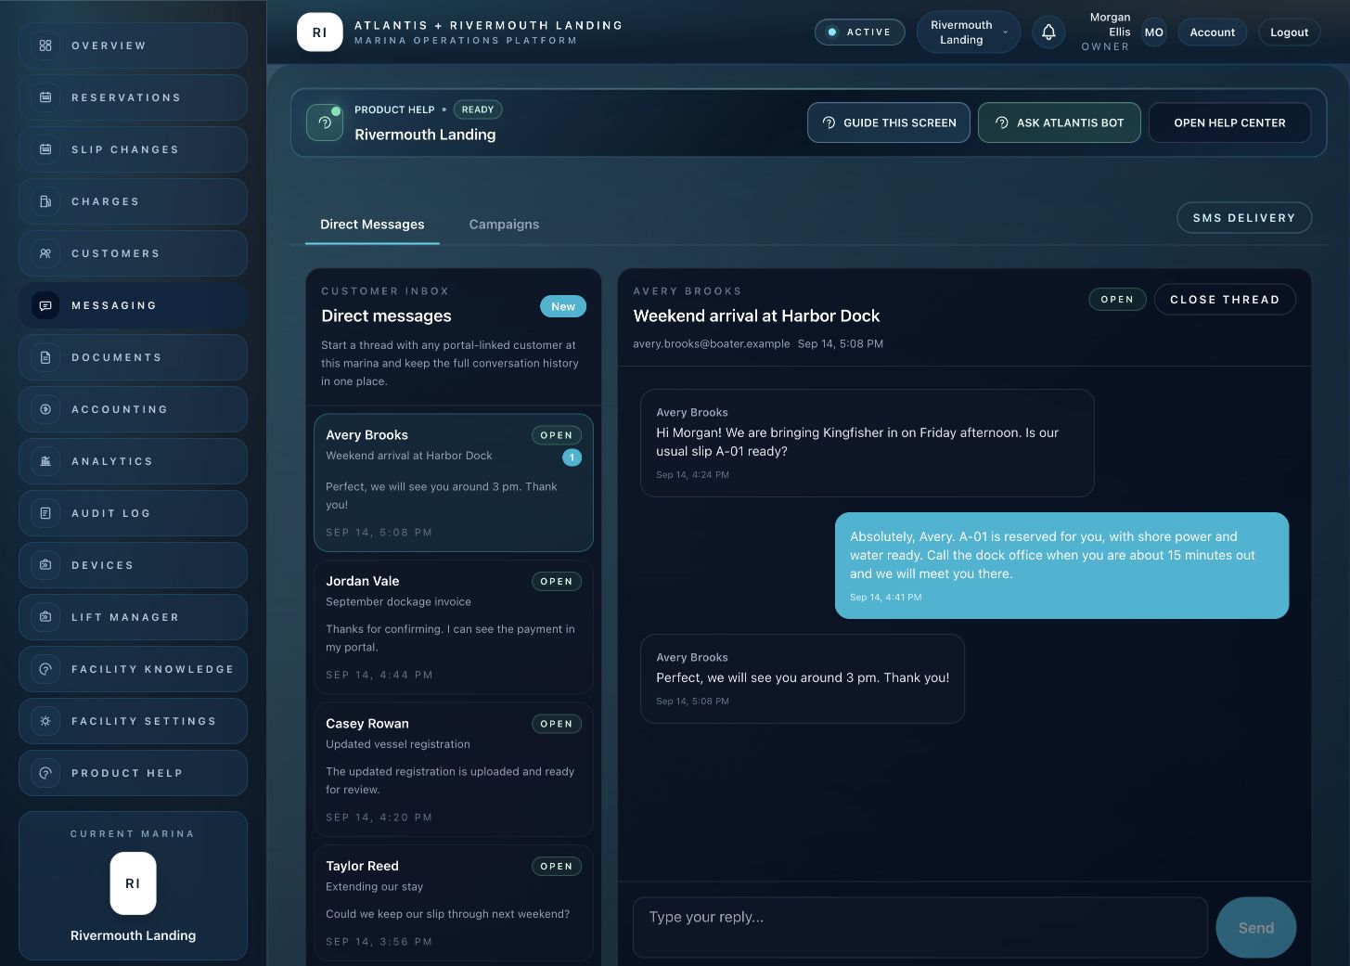Send the typed reply
The width and height of the screenshot is (1350, 966).
tap(1255, 927)
